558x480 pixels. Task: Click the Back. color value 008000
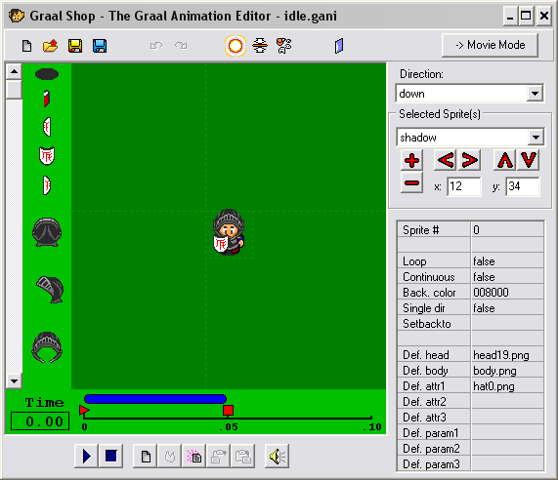pos(507,293)
